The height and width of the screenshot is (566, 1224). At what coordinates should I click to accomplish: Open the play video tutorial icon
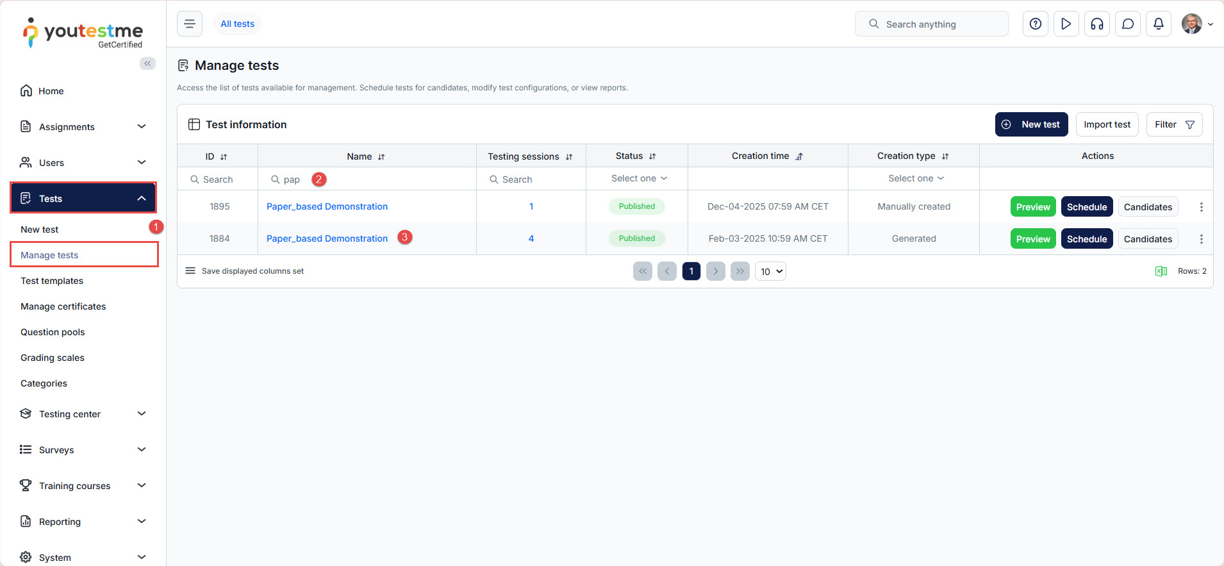click(1066, 24)
